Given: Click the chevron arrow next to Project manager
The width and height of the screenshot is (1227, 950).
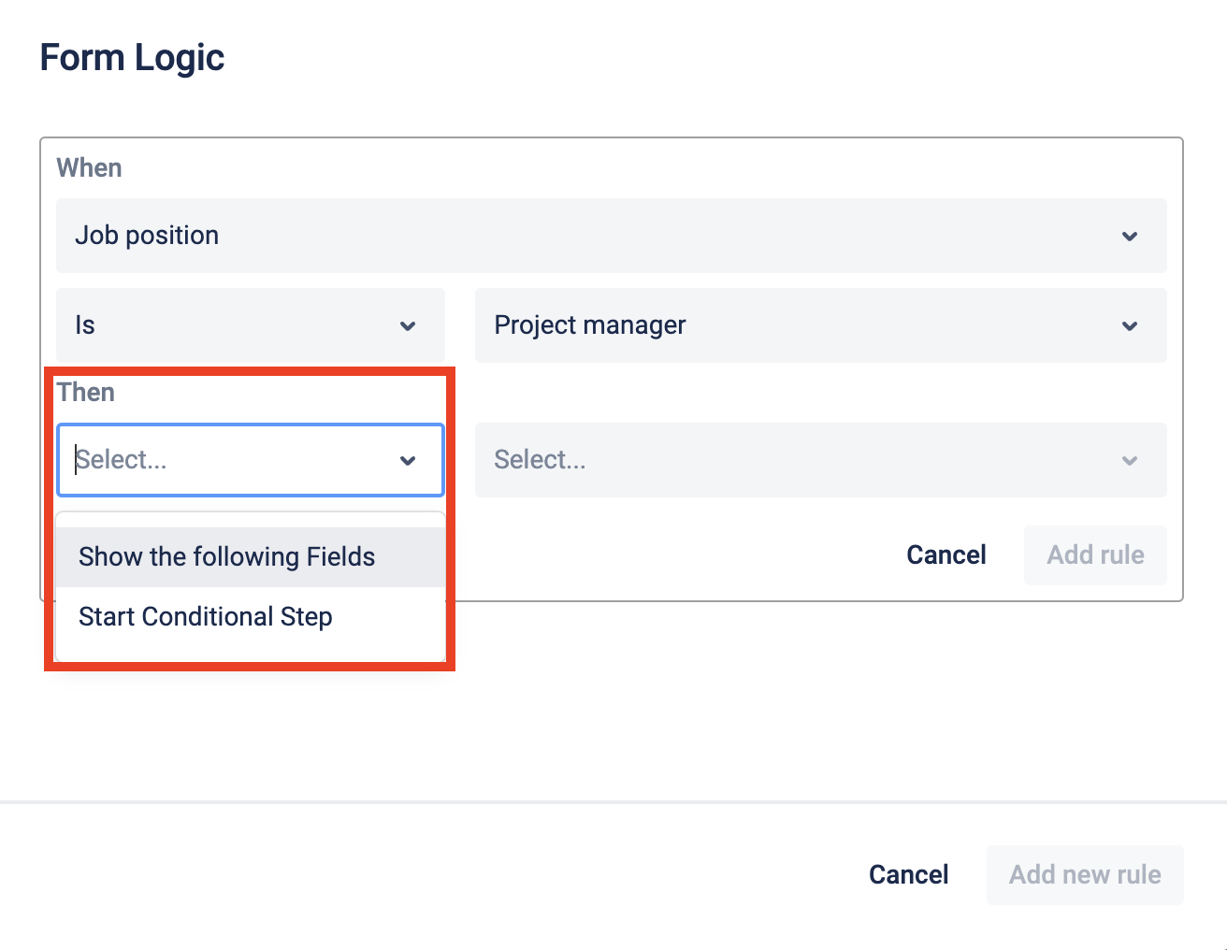Looking at the screenshot, I should (1130, 325).
